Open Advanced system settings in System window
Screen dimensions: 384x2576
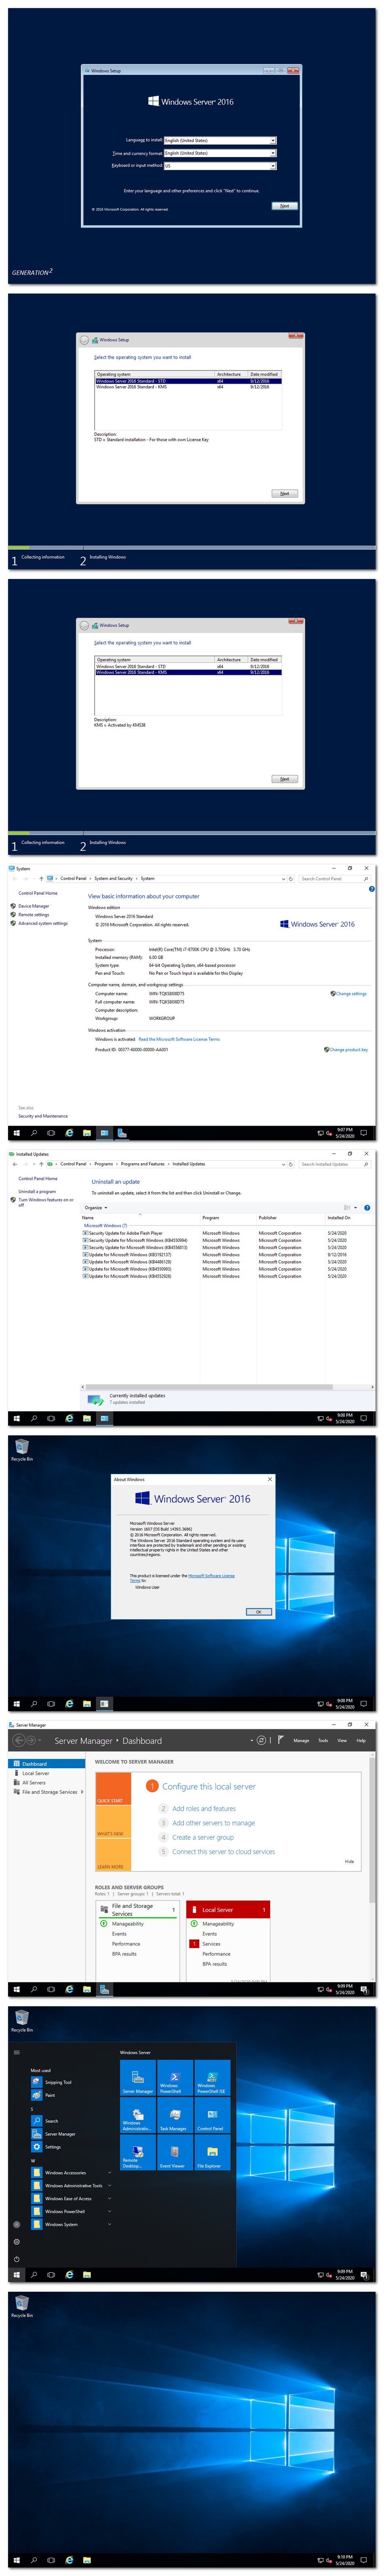tap(43, 923)
